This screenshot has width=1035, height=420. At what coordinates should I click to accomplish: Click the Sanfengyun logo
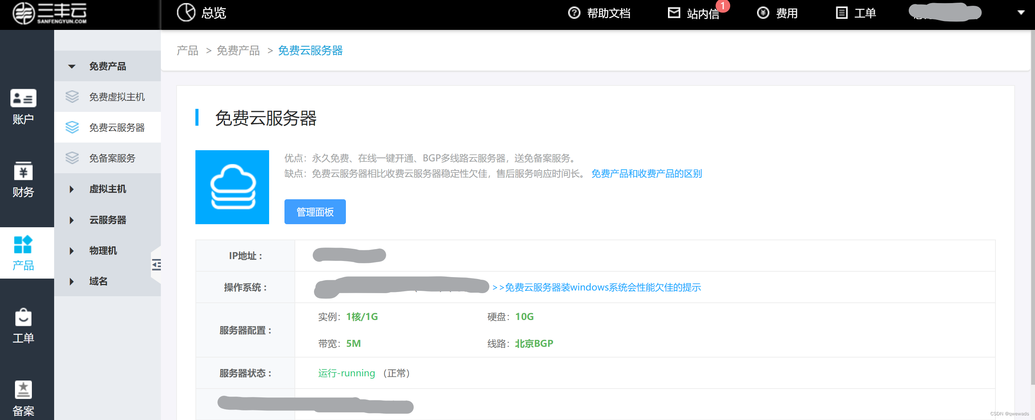(x=50, y=13)
